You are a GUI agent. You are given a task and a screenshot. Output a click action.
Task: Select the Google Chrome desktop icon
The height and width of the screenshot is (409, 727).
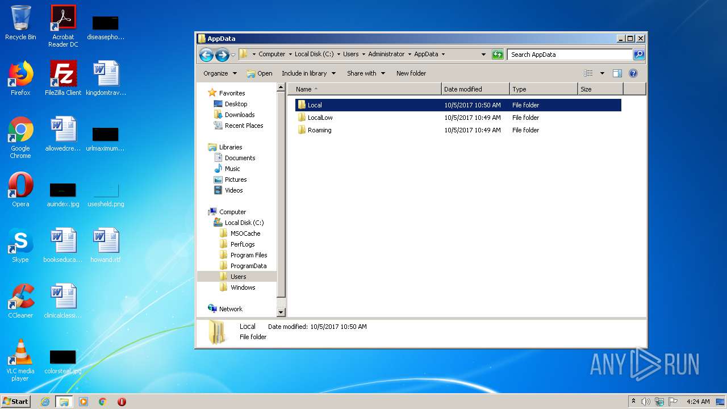click(x=20, y=138)
